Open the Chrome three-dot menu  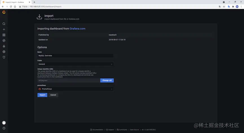241,6
